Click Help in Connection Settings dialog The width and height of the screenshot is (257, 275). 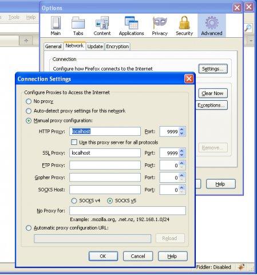pos(173,256)
